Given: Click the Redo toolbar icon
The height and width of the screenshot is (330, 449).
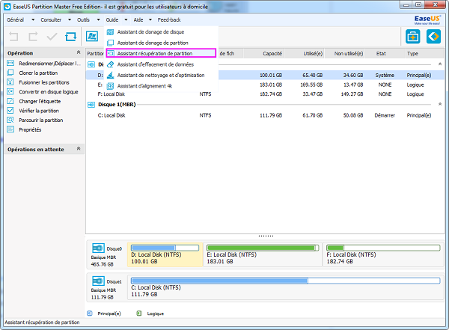Looking at the screenshot, I should [x=33, y=37].
